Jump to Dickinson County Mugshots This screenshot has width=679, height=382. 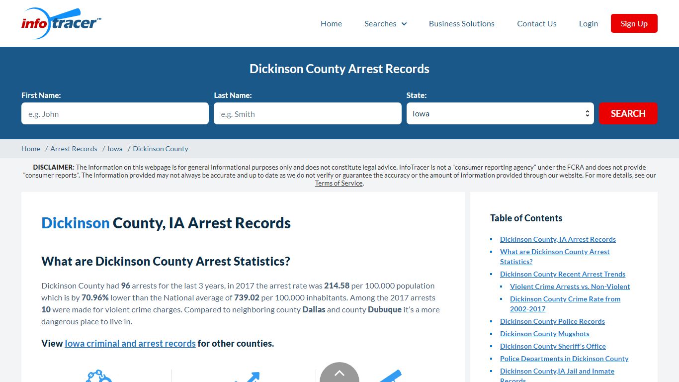point(545,334)
